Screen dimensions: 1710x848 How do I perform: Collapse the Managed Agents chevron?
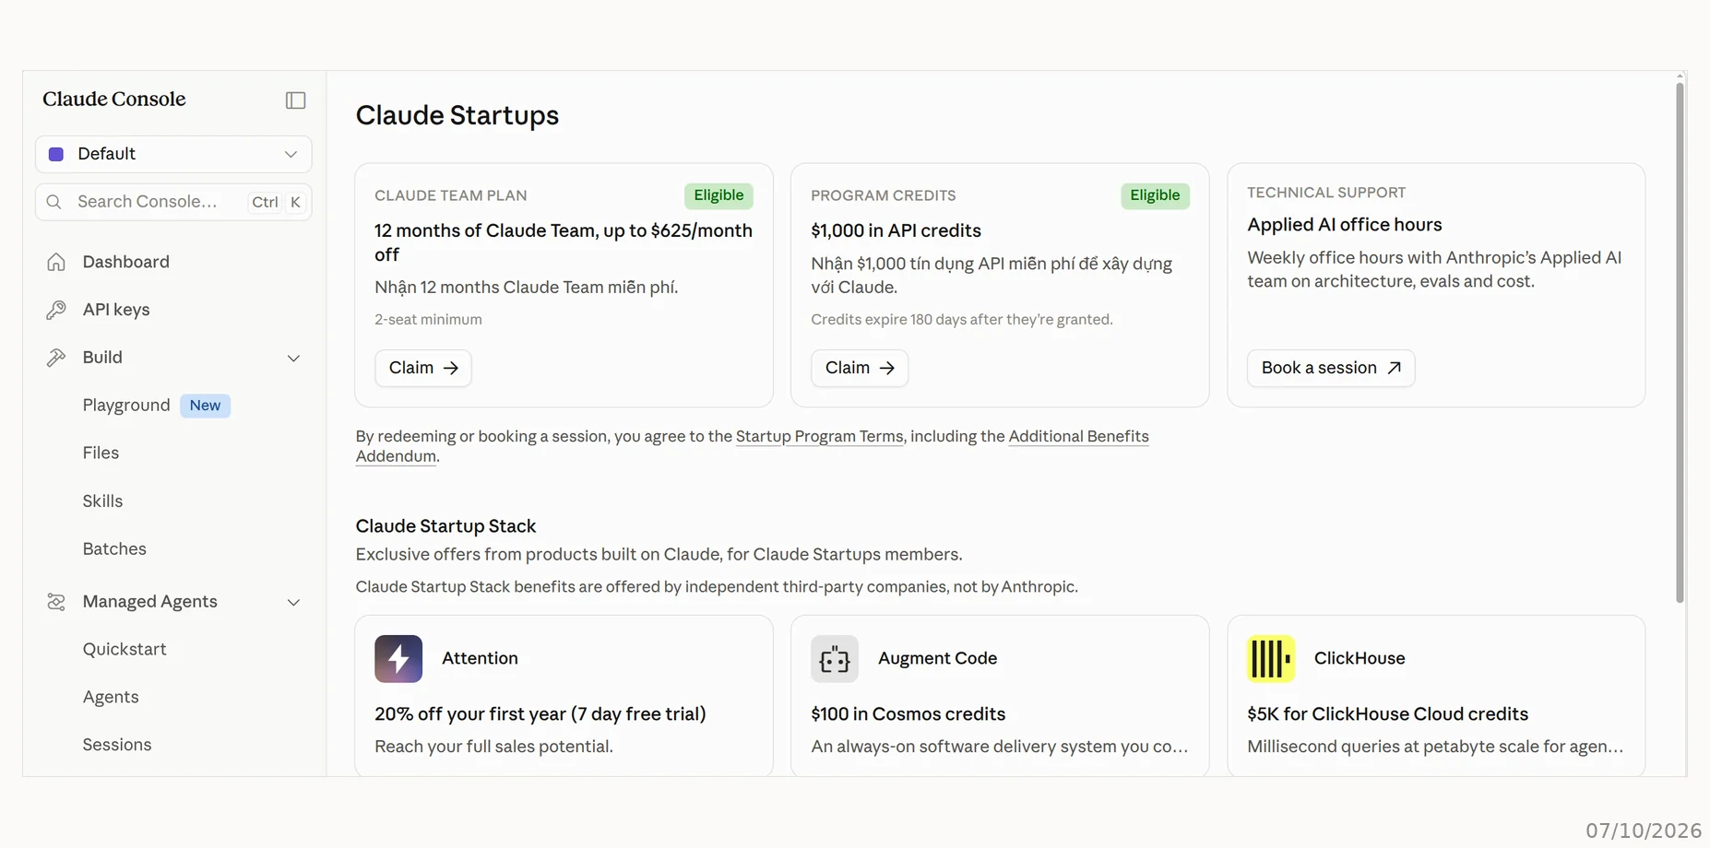point(293,602)
